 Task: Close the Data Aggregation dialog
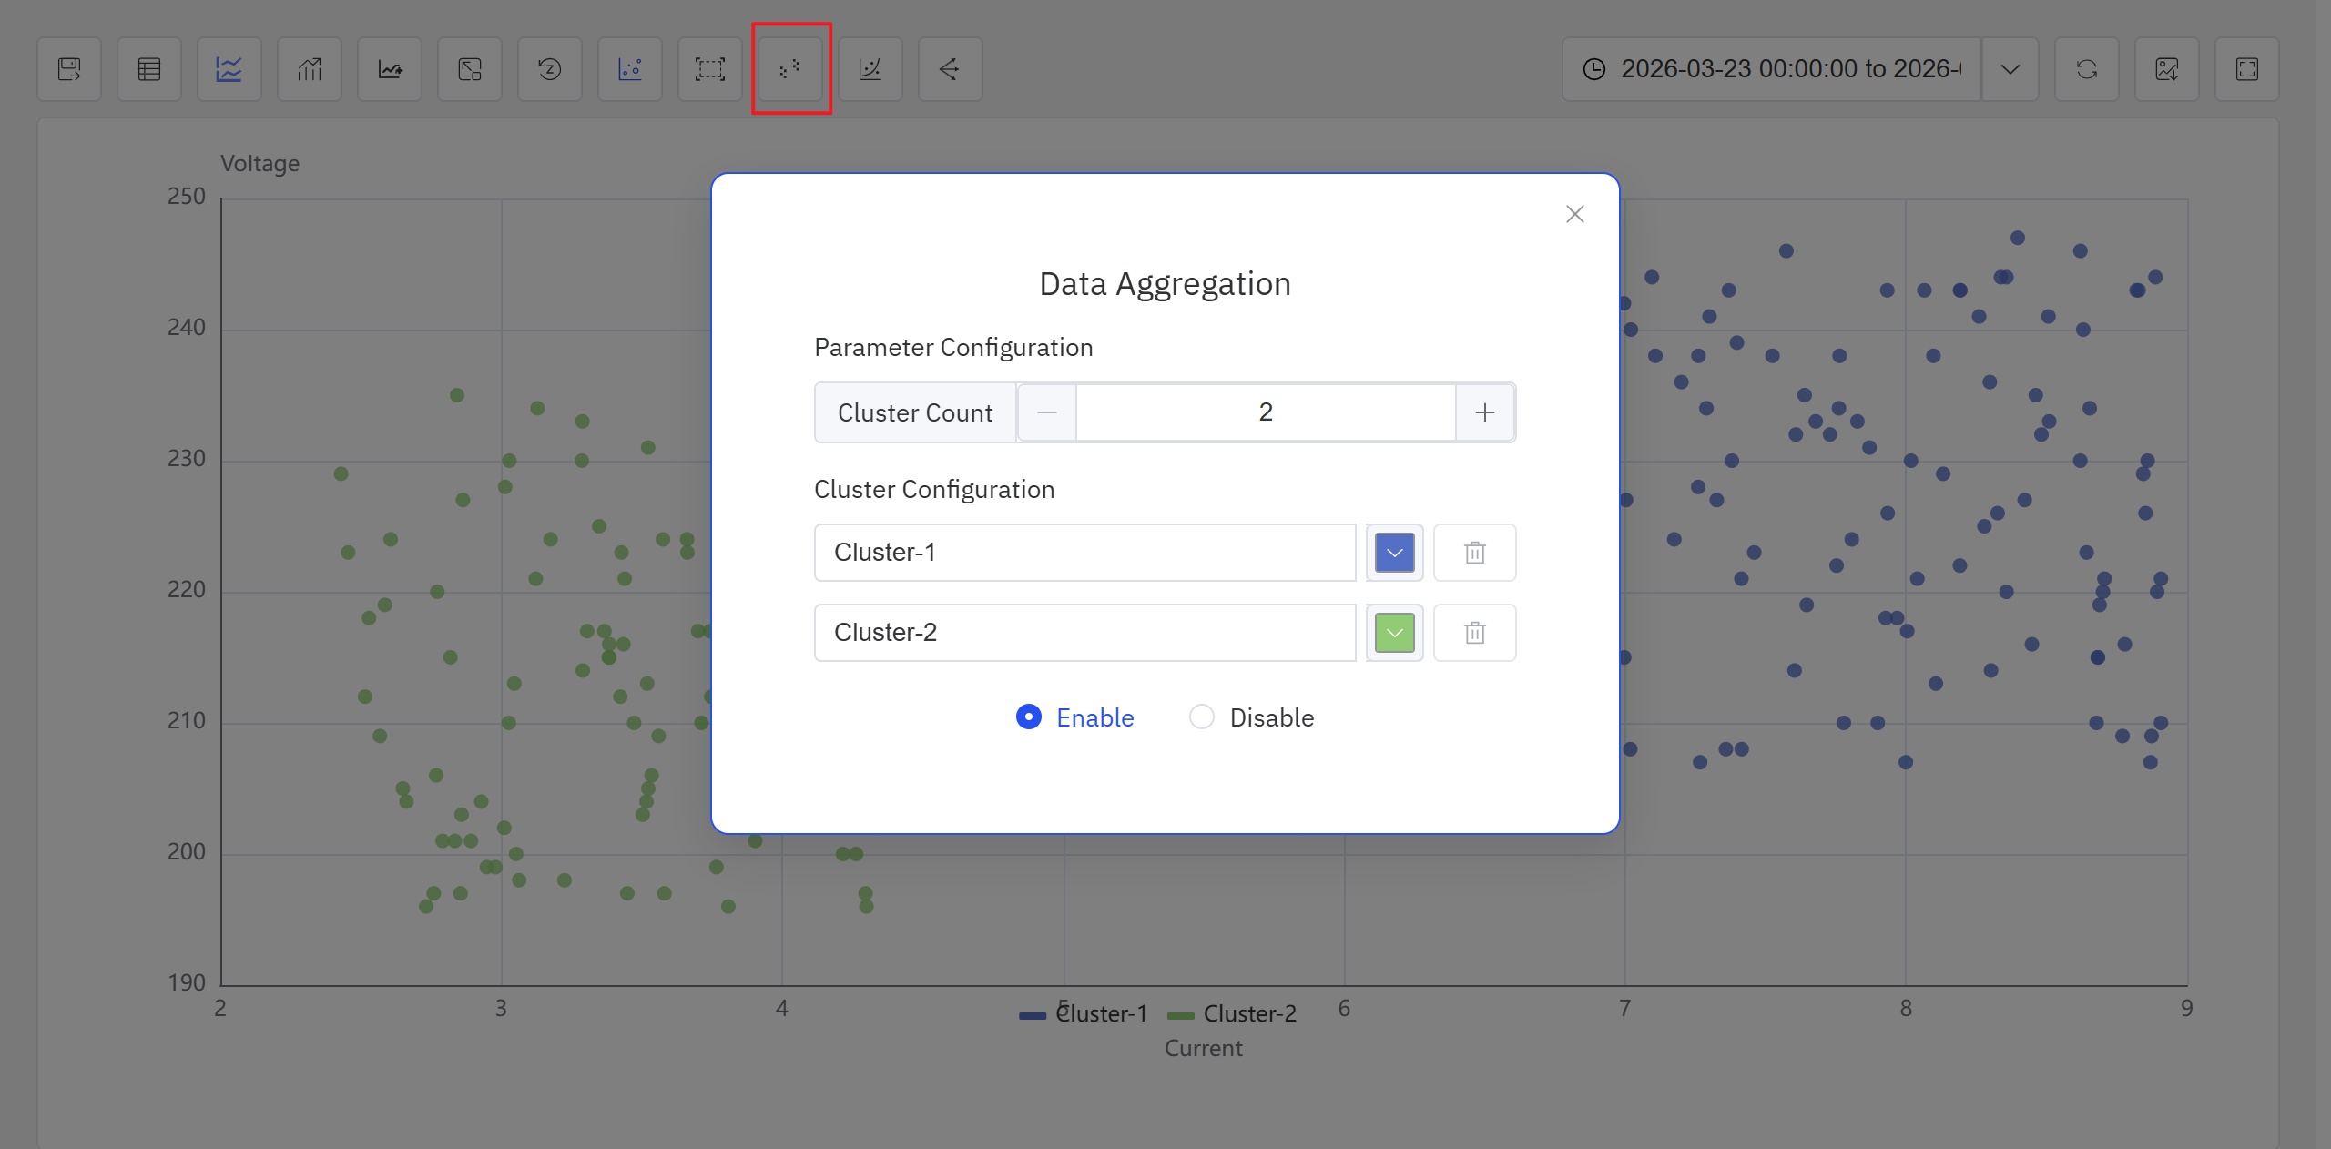point(1574,213)
